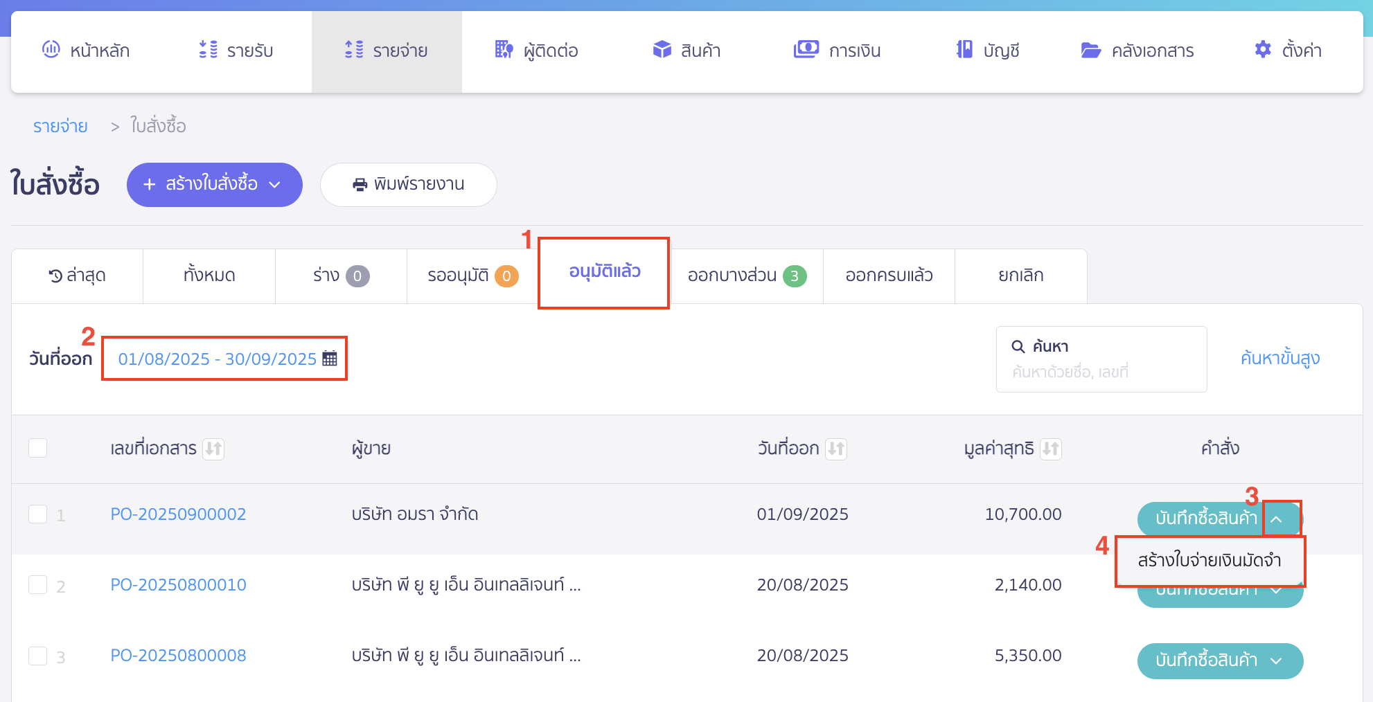Check the row checkbox for PO-20250800008
Screen dimensions: 1373x702
38,654
